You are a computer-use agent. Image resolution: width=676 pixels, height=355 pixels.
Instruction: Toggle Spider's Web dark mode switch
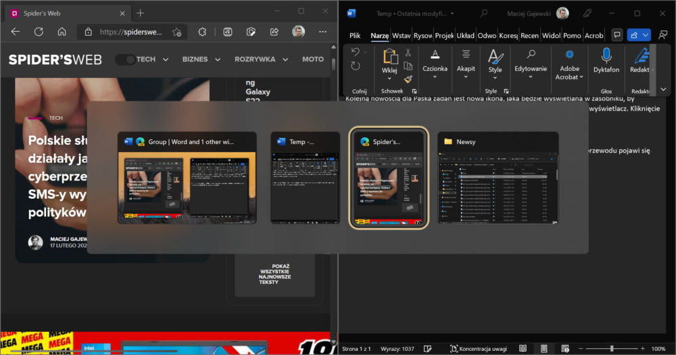coord(124,60)
